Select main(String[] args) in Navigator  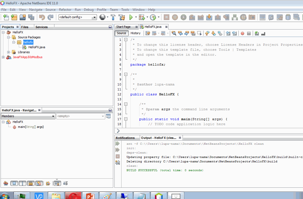coord(31,127)
